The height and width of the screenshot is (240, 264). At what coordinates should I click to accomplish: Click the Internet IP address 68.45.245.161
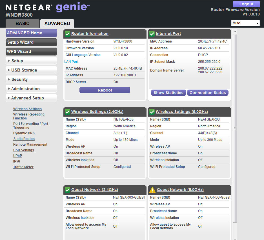[x=209, y=48]
